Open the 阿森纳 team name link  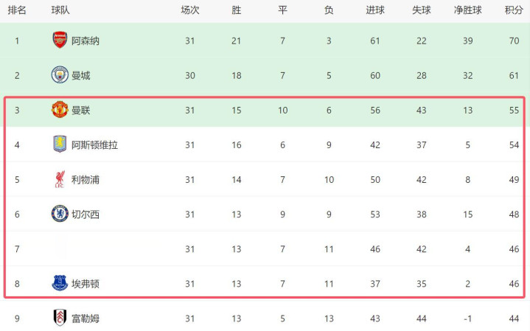pos(86,41)
